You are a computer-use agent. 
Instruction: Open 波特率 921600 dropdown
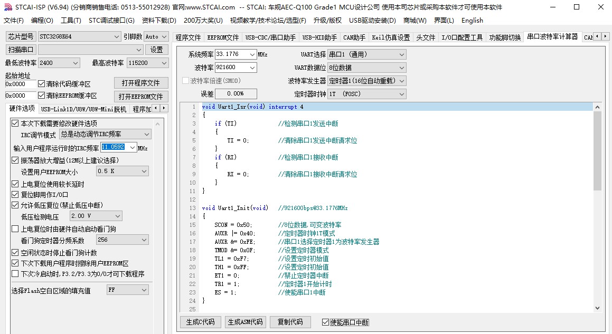click(x=252, y=68)
